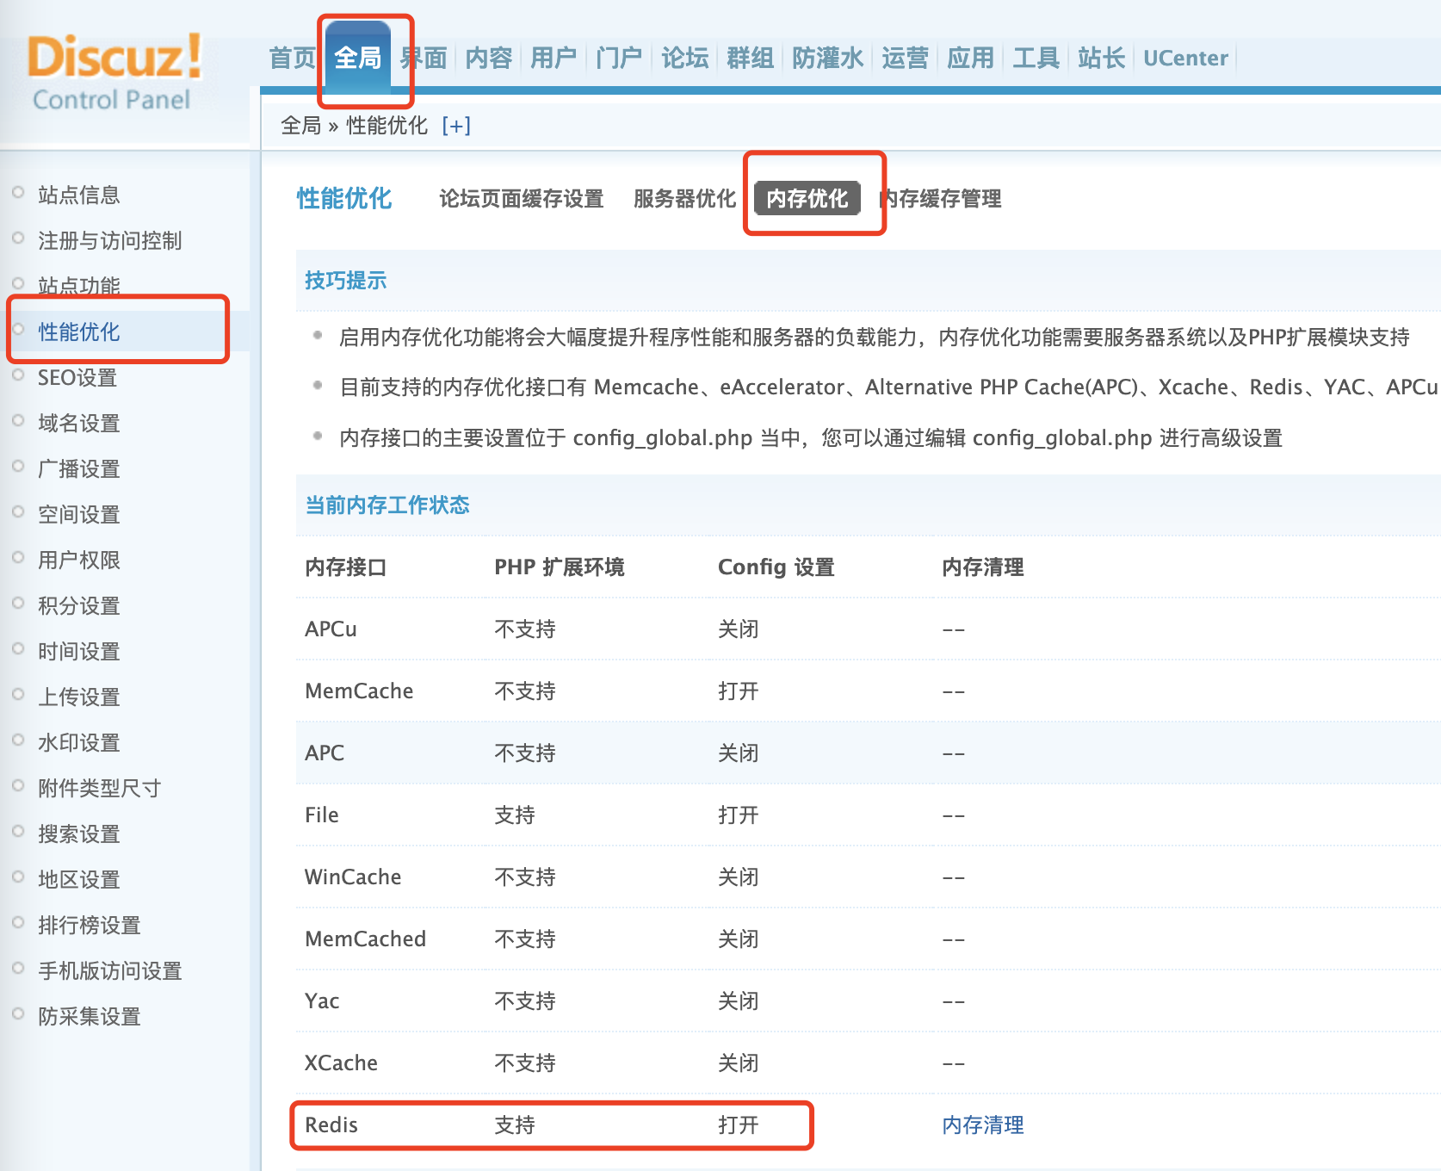Select the 全局 top navigation tab
This screenshot has width=1441, height=1171.
[x=358, y=58]
